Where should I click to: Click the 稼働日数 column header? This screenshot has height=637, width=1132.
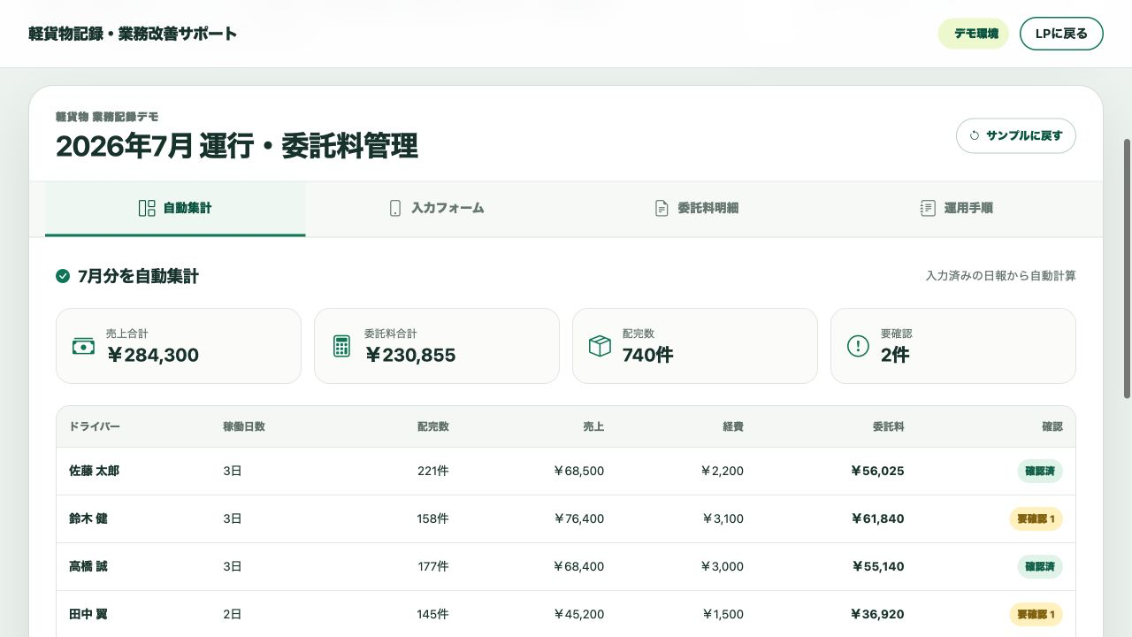pyautogui.click(x=244, y=426)
